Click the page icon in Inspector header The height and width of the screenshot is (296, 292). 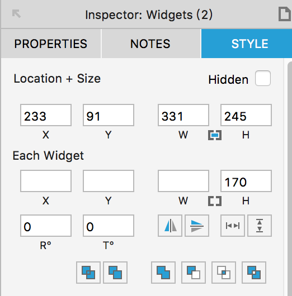[x=285, y=14]
